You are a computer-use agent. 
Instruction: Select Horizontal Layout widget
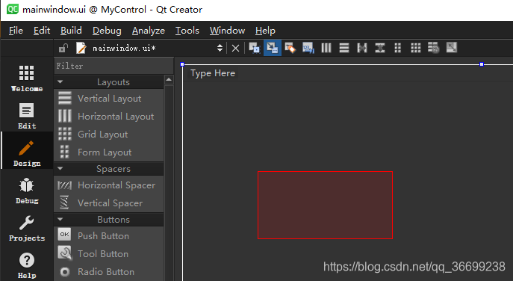point(108,117)
